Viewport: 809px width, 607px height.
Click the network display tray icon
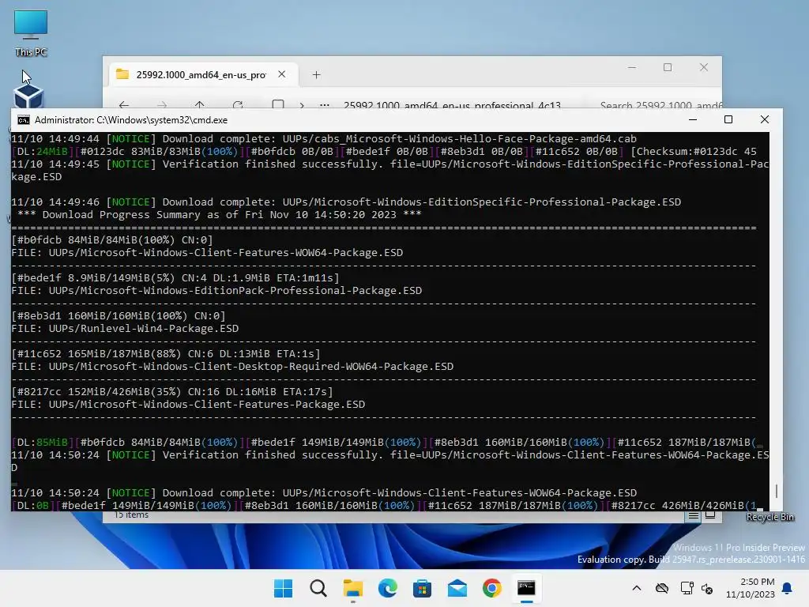click(x=687, y=588)
